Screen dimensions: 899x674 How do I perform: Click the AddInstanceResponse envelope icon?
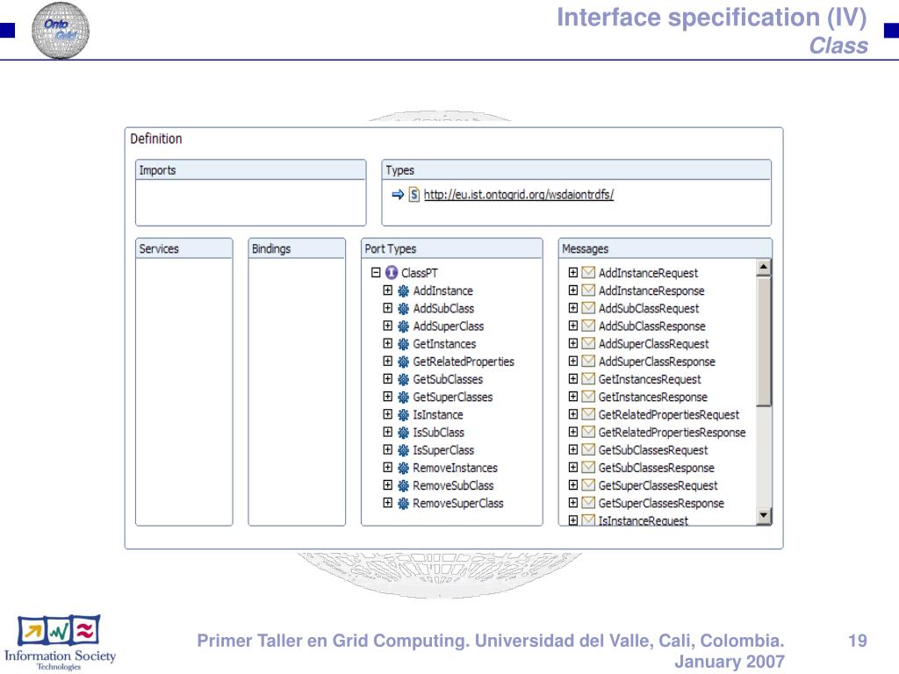(x=588, y=290)
